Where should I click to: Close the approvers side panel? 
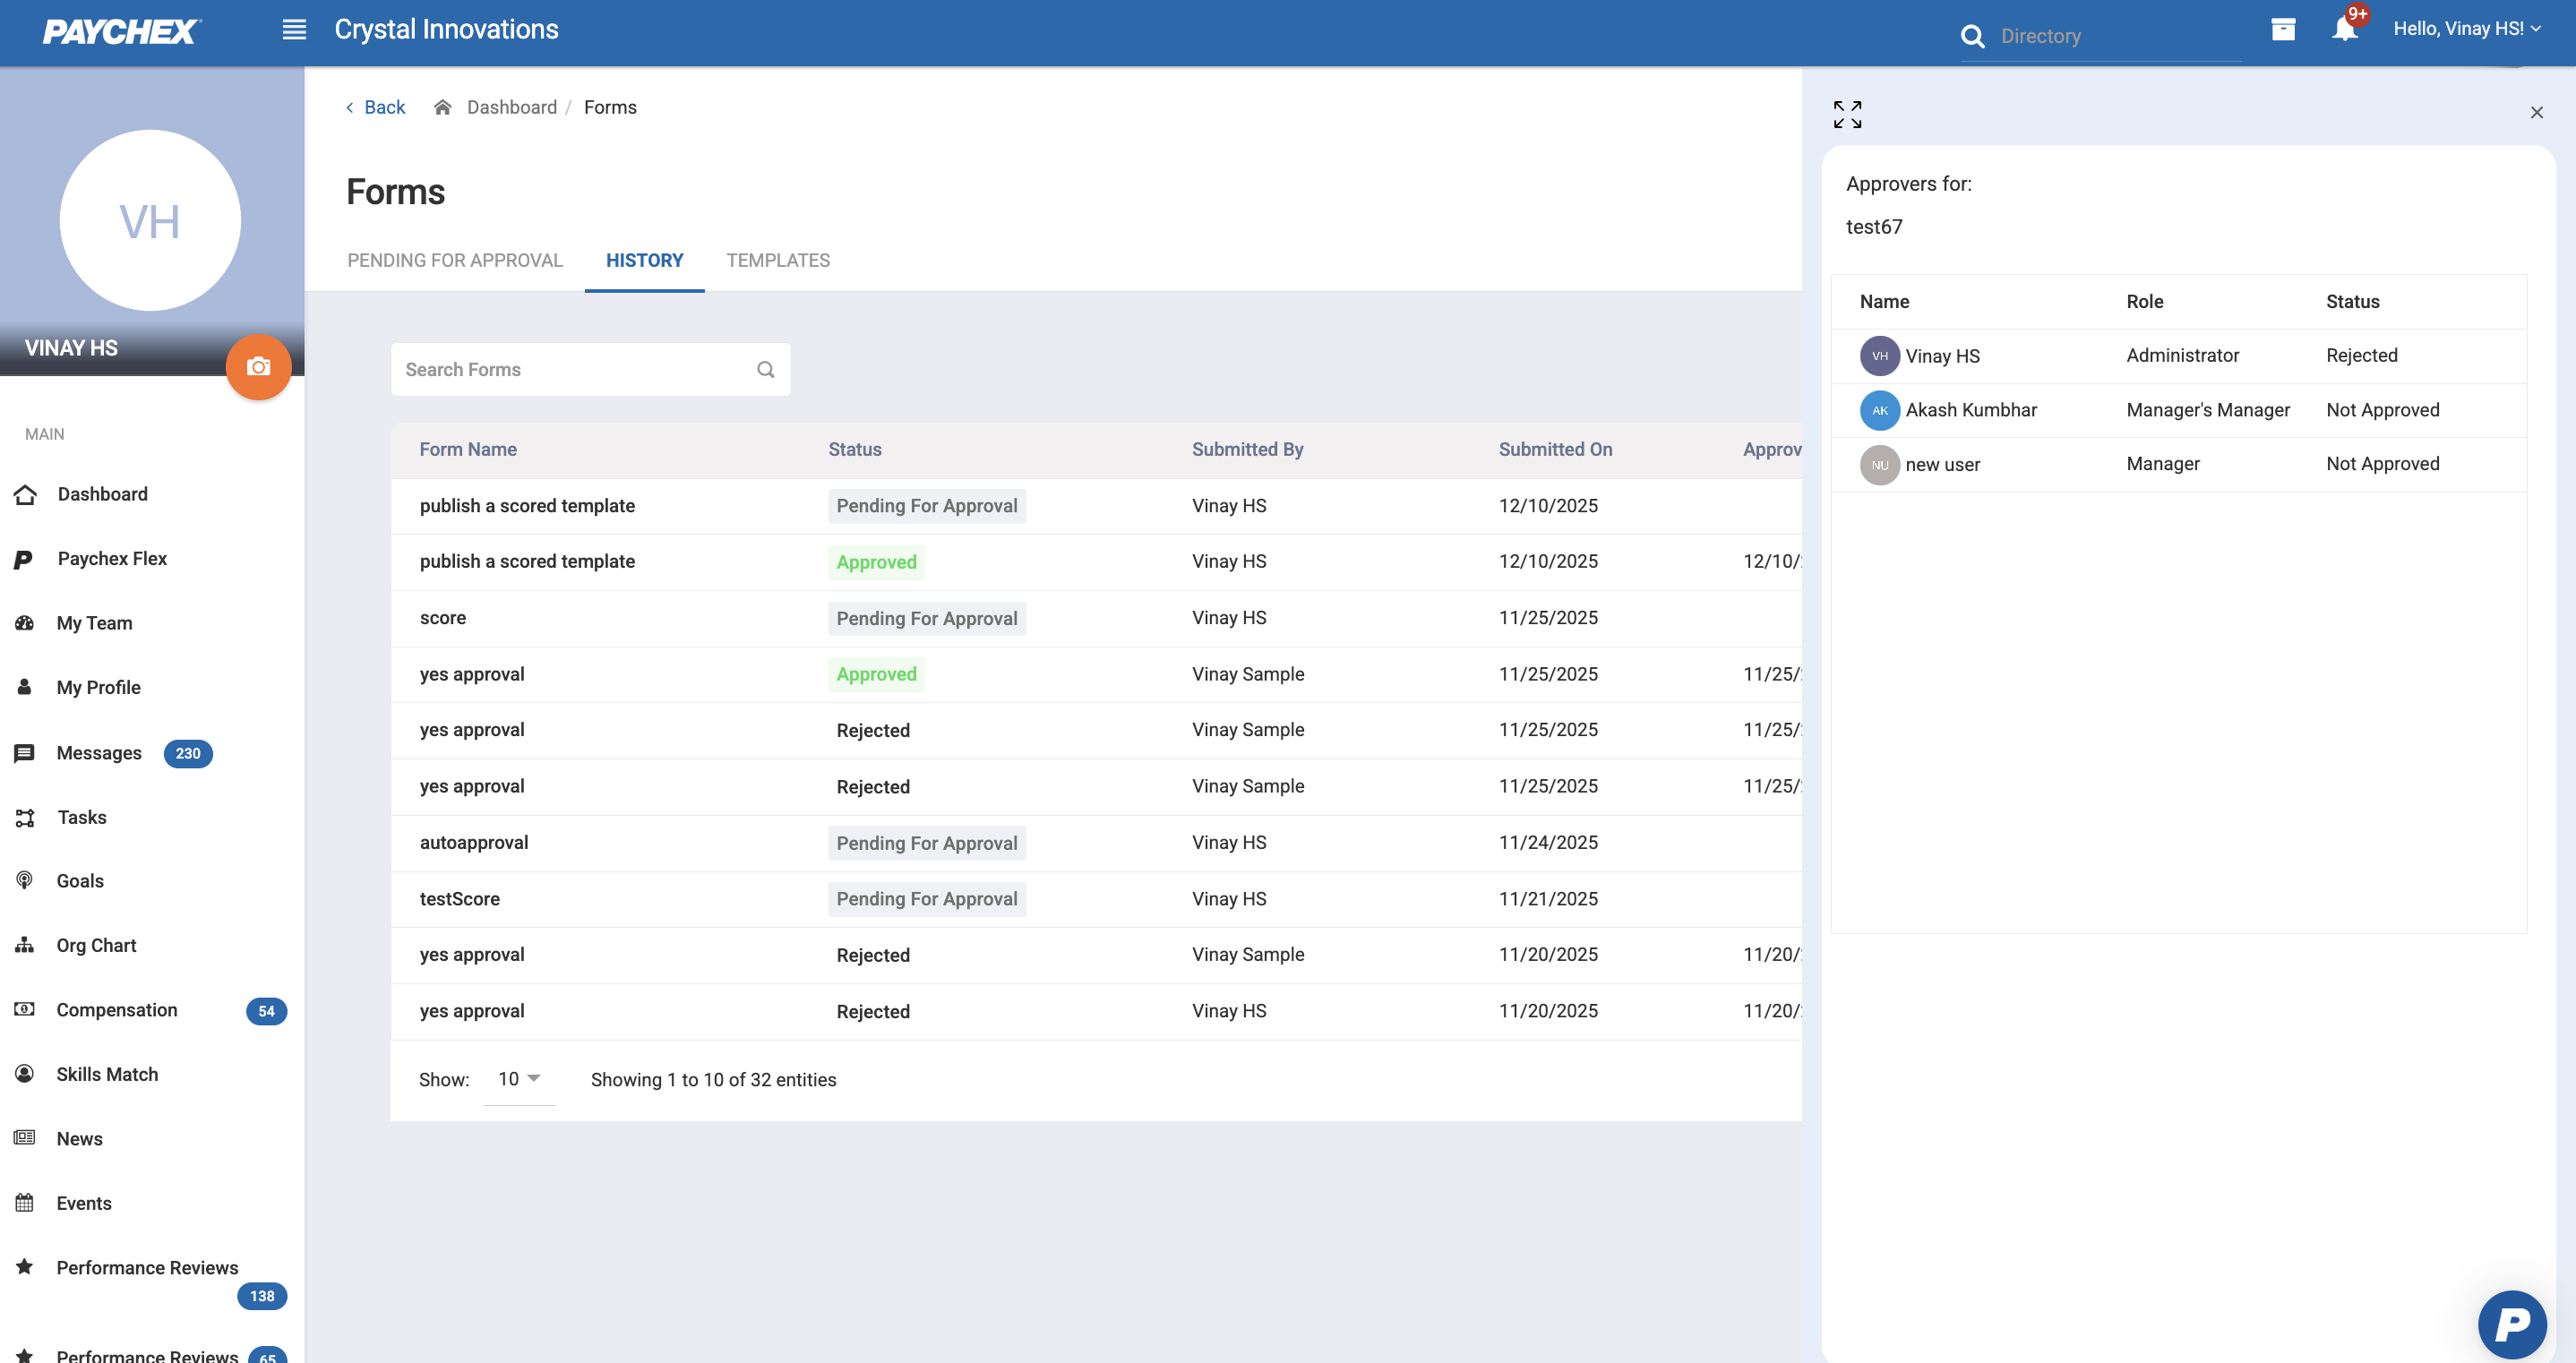pos(2536,113)
